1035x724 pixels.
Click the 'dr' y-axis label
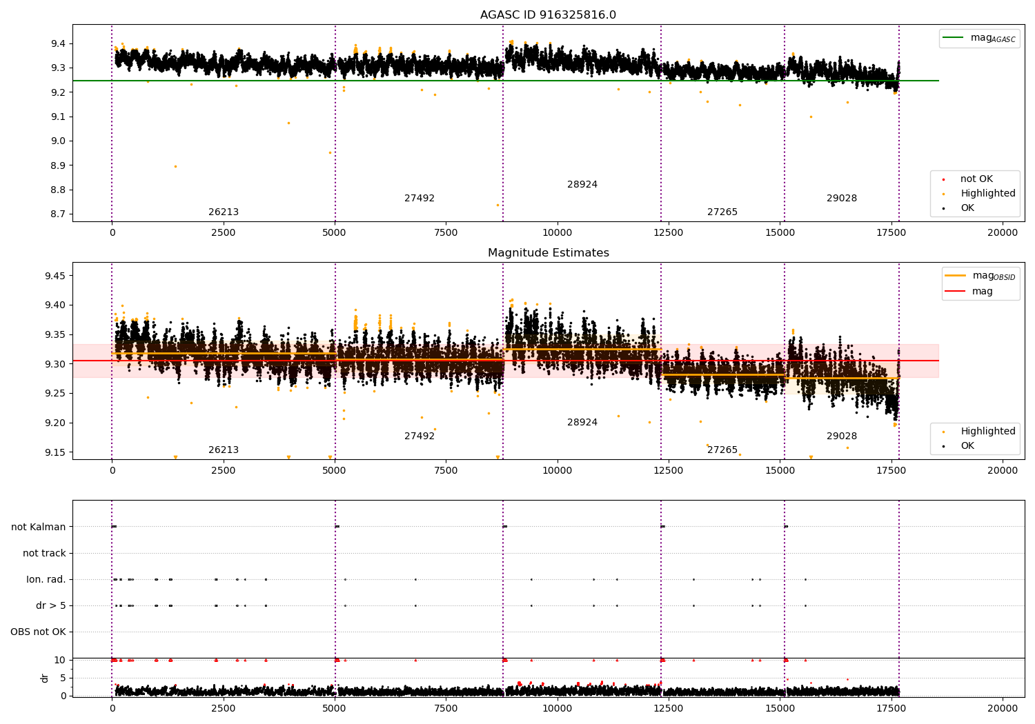(x=45, y=678)
